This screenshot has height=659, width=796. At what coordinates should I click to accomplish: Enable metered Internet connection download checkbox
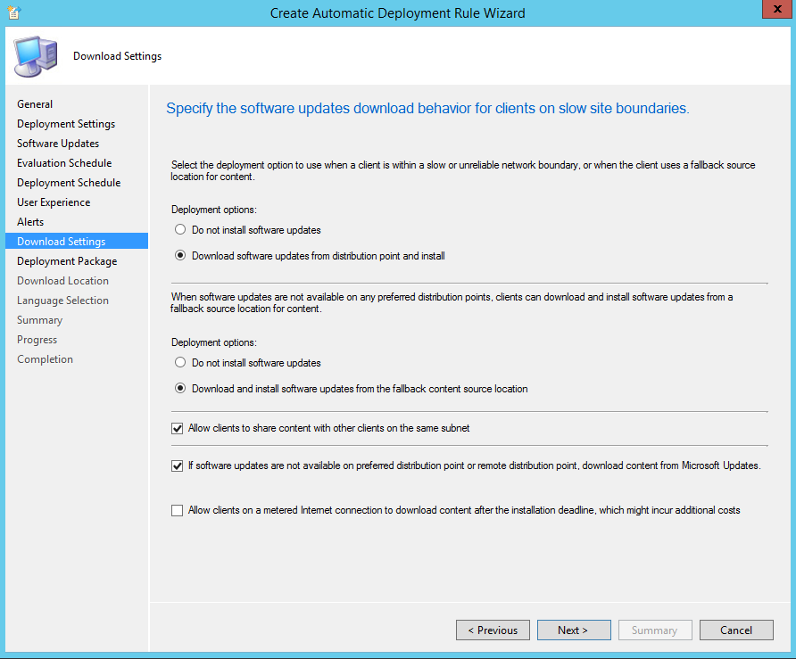(177, 510)
